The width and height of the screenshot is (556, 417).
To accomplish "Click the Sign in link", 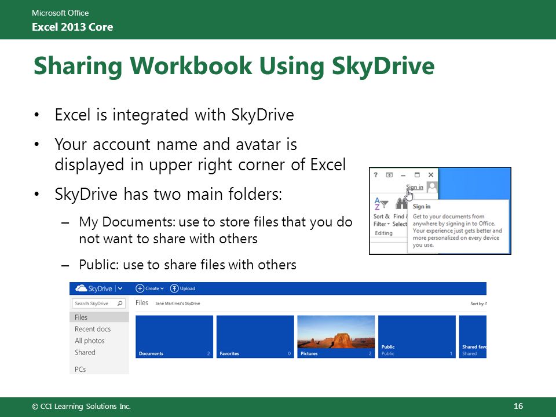I will point(415,187).
